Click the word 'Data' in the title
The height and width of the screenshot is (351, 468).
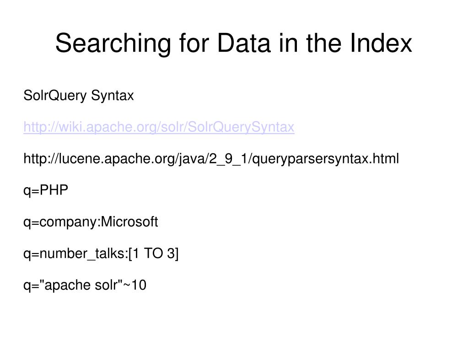pos(243,43)
